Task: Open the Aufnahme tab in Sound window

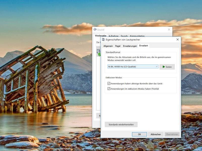Action: pyautogui.click(x=113, y=36)
